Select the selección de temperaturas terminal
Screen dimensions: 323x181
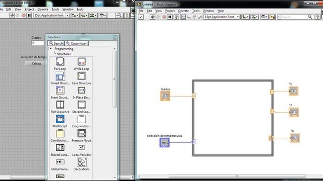coord(165,142)
